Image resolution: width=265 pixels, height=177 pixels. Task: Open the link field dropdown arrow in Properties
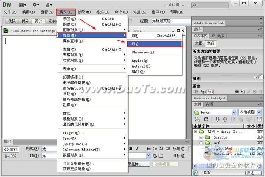tap(148, 155)
